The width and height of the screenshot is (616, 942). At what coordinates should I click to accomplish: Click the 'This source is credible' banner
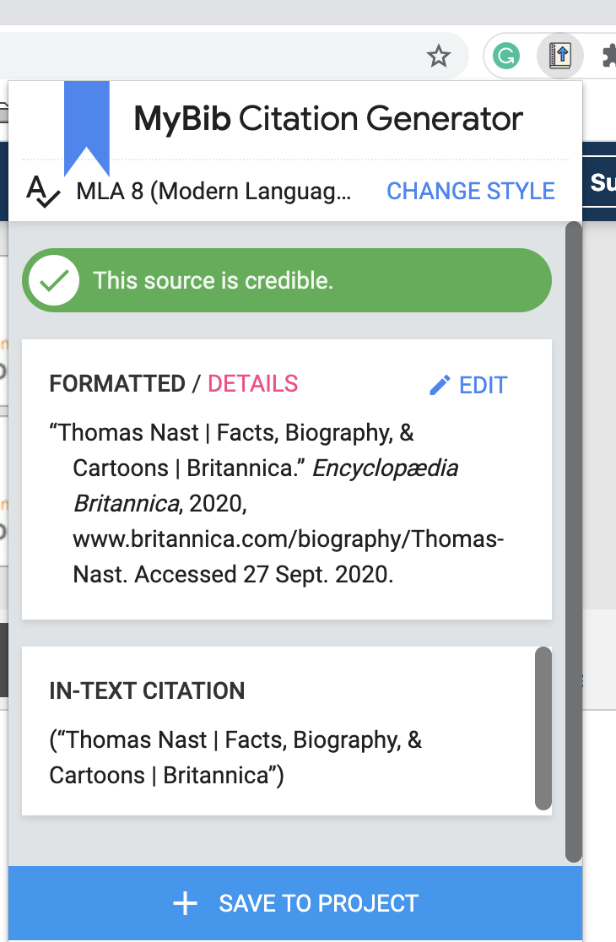tap(287, 279)
